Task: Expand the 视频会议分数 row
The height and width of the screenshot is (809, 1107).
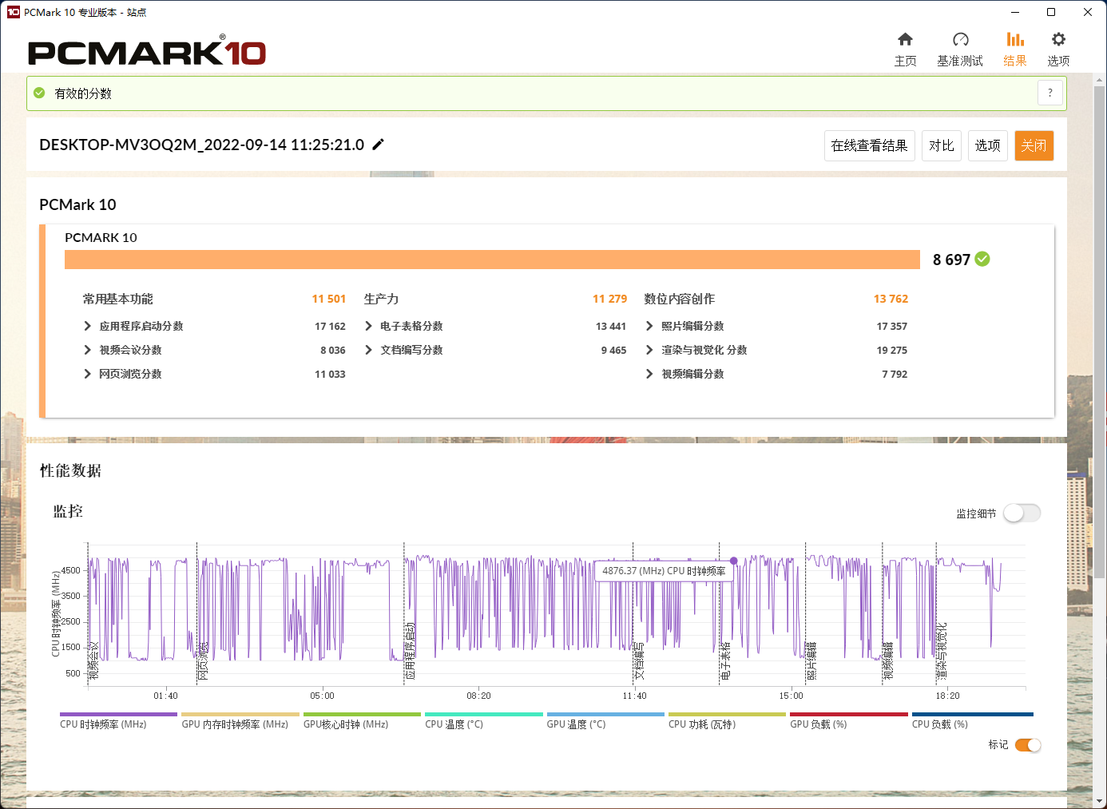Action: [88, 350]
